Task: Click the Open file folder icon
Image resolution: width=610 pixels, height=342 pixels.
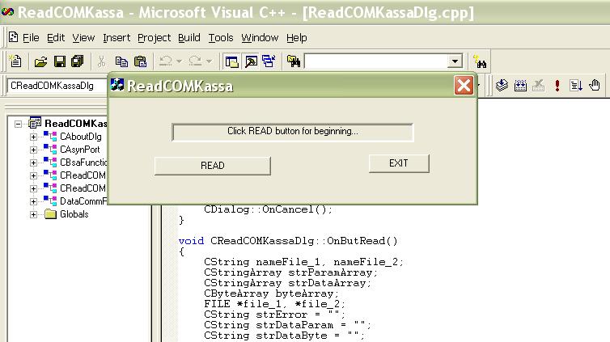Action: coord(40,61)
